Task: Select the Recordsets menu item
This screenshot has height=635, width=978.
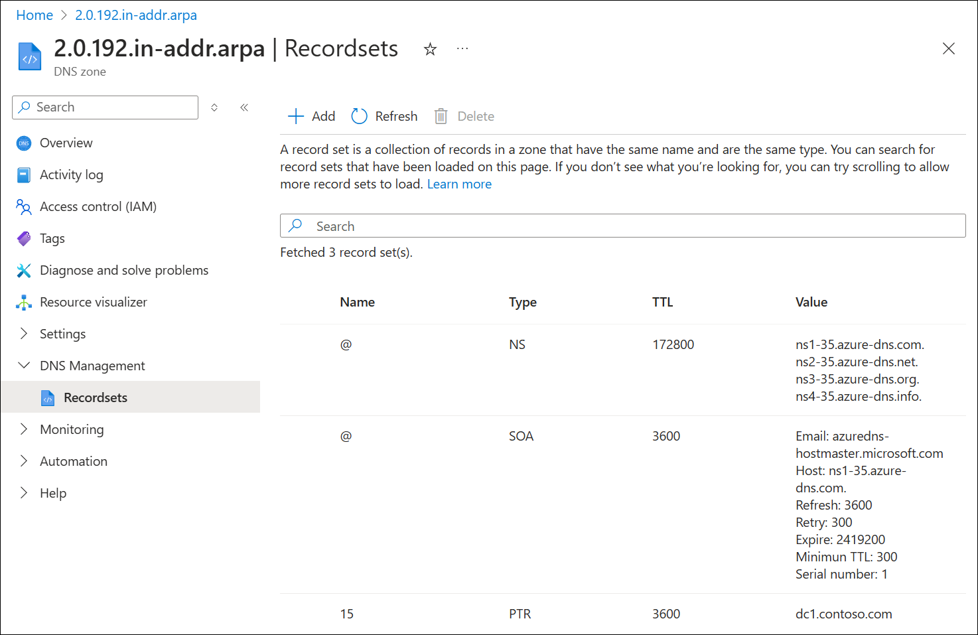Action: (95, 397)
